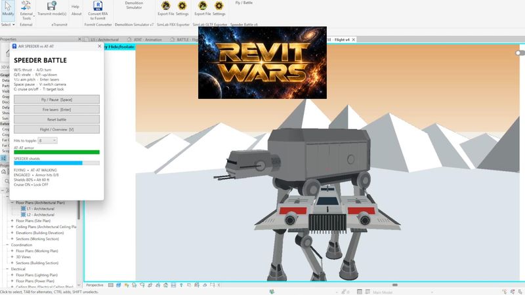
Task: Open Settings in SimLab FBX Exporter
Action: point(182,9)
